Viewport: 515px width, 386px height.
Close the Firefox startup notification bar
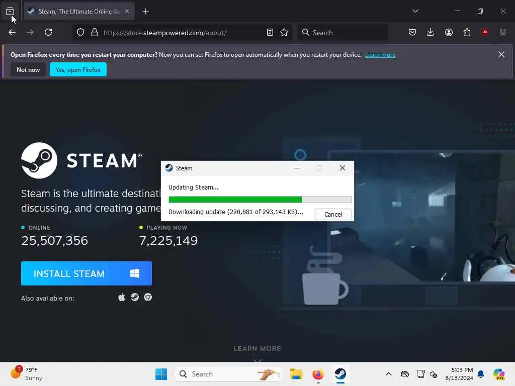coord(501,54)
